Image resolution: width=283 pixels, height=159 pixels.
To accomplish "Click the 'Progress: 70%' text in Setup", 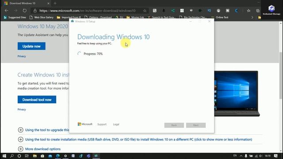I will 93,54.
